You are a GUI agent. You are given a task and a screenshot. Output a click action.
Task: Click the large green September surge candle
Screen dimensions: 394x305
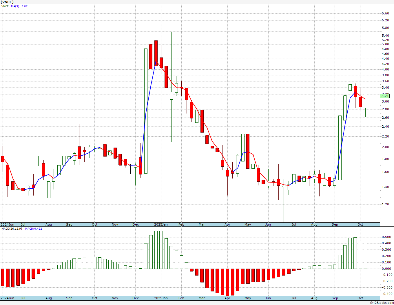click(340, 148)
